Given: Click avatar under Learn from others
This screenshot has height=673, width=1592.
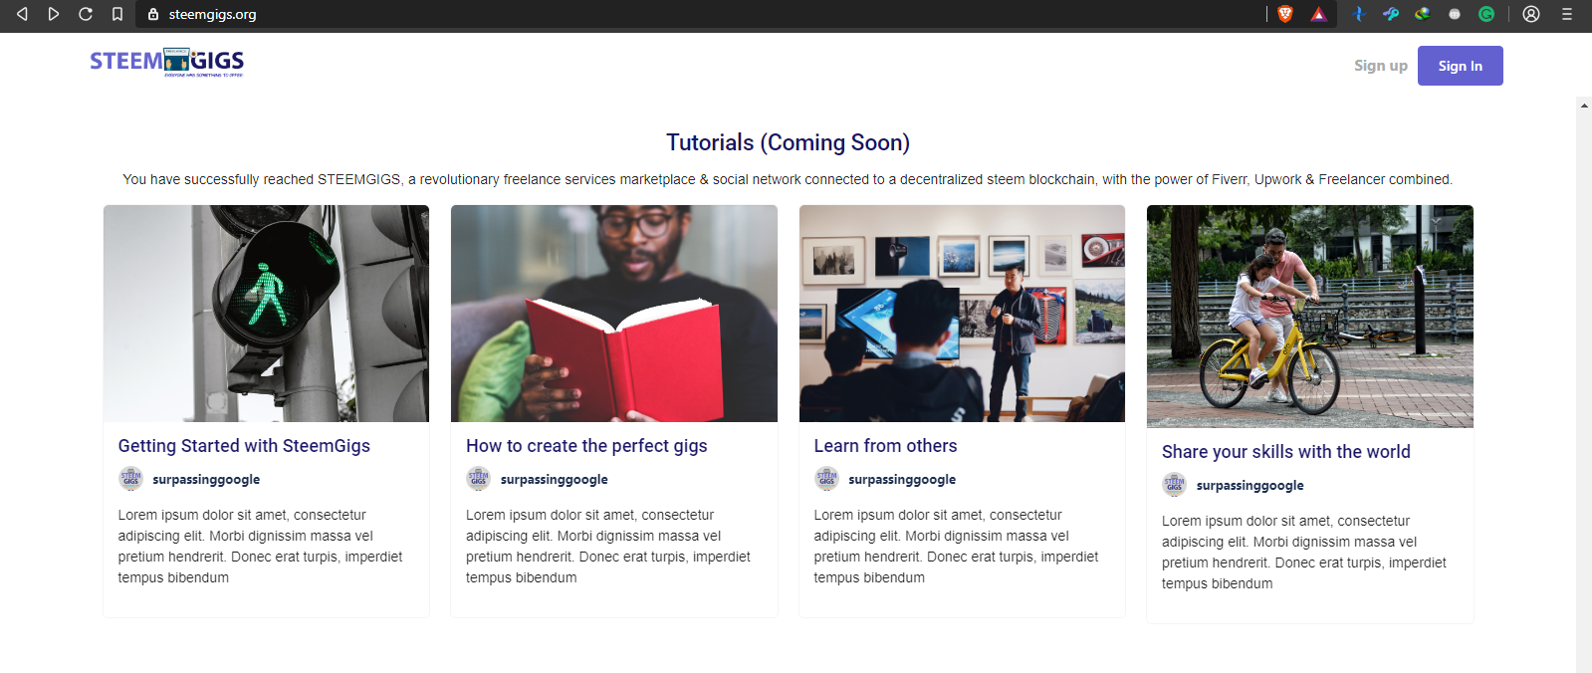Looking at the screenshot, I should coord(826,479).
